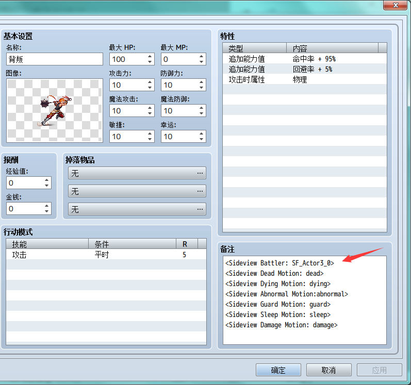The height and width of the screenshot is (385, 411).
Task: Select the 攻击时属性 物理 trait row
Action: pos(305,79)
